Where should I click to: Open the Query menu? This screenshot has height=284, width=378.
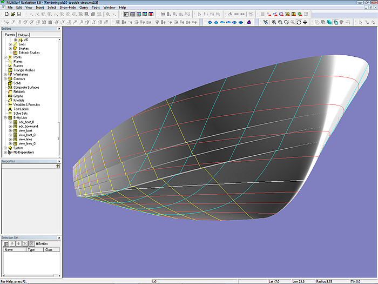click(x=84, y=8)
